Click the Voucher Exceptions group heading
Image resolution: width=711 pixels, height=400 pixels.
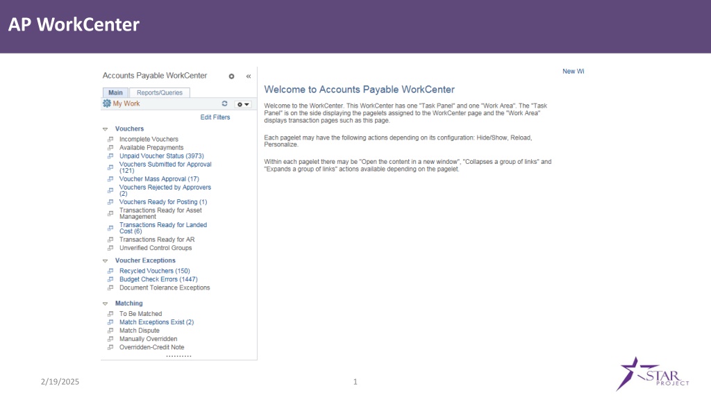click(x=145, y=260)
